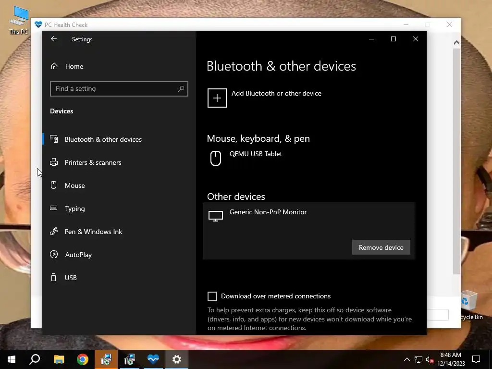This screenshot has height=369, width=492.
Task: Click the mouse icon in the sidebar
Action: pyautogui.click(x=54, y=185)
